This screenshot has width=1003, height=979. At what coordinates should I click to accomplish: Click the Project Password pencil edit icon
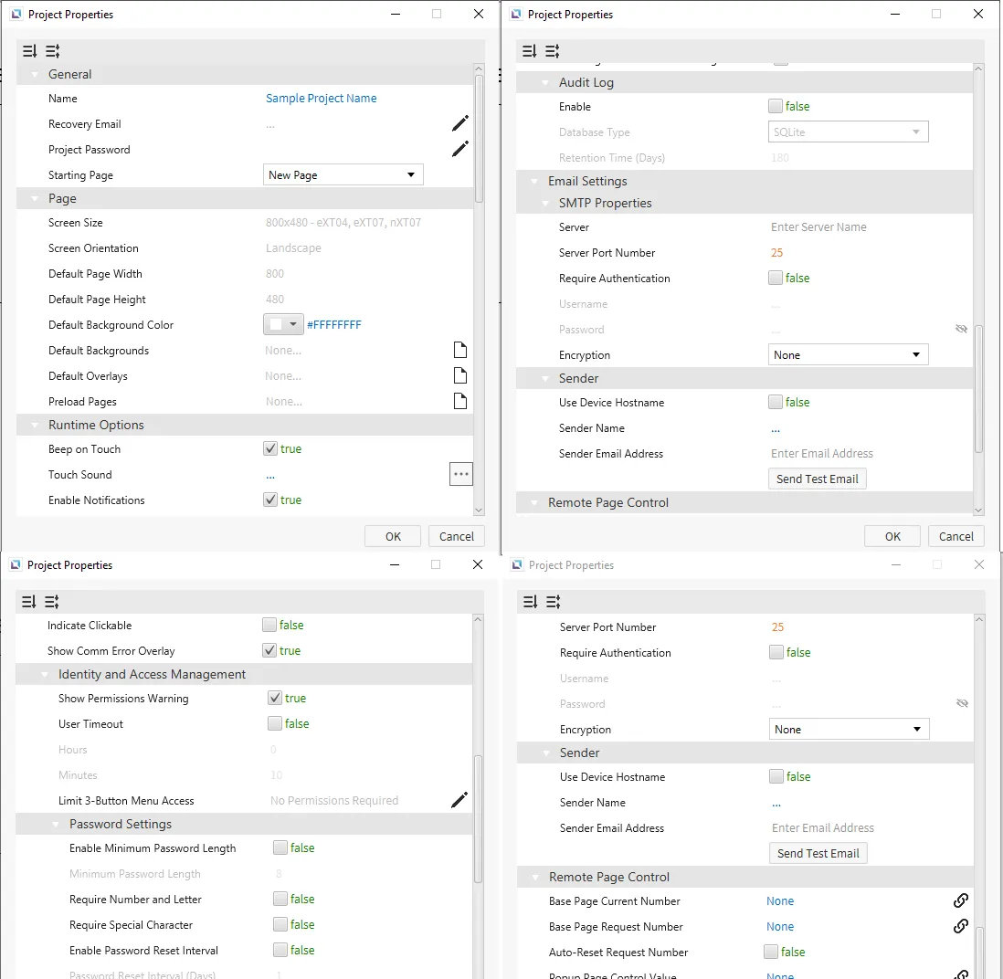click(460, 149)
